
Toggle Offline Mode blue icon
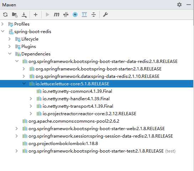[x=75, y=15]
